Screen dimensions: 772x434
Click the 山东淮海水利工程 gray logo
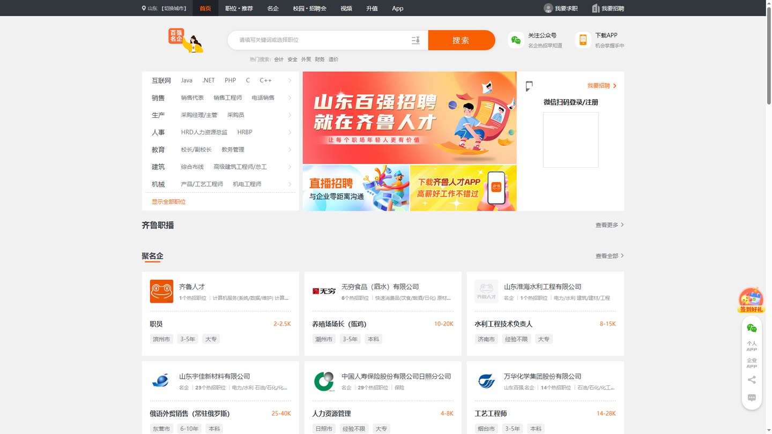[486, 291]
